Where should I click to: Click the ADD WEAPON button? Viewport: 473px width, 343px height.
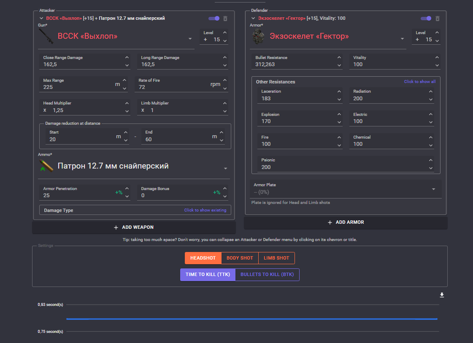point(134,228)
